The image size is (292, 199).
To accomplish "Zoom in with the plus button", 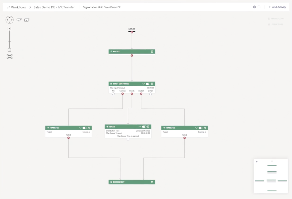I will [9, 28].
